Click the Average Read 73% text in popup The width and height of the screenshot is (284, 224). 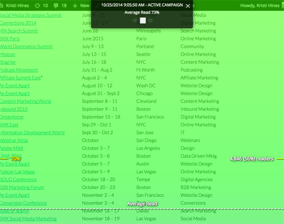click(142, 12)
